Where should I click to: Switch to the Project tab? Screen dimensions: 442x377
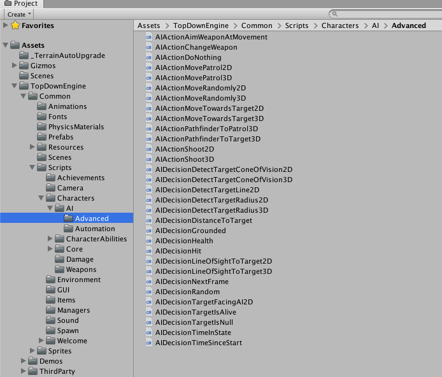pos(22,3)
